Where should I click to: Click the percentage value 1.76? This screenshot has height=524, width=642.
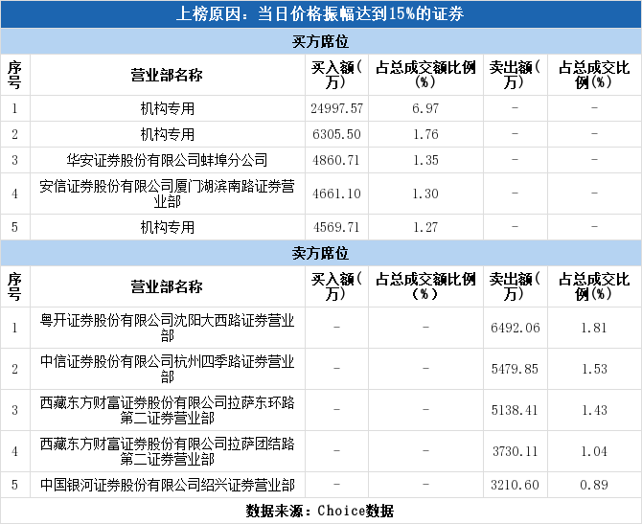click(425, 134)
